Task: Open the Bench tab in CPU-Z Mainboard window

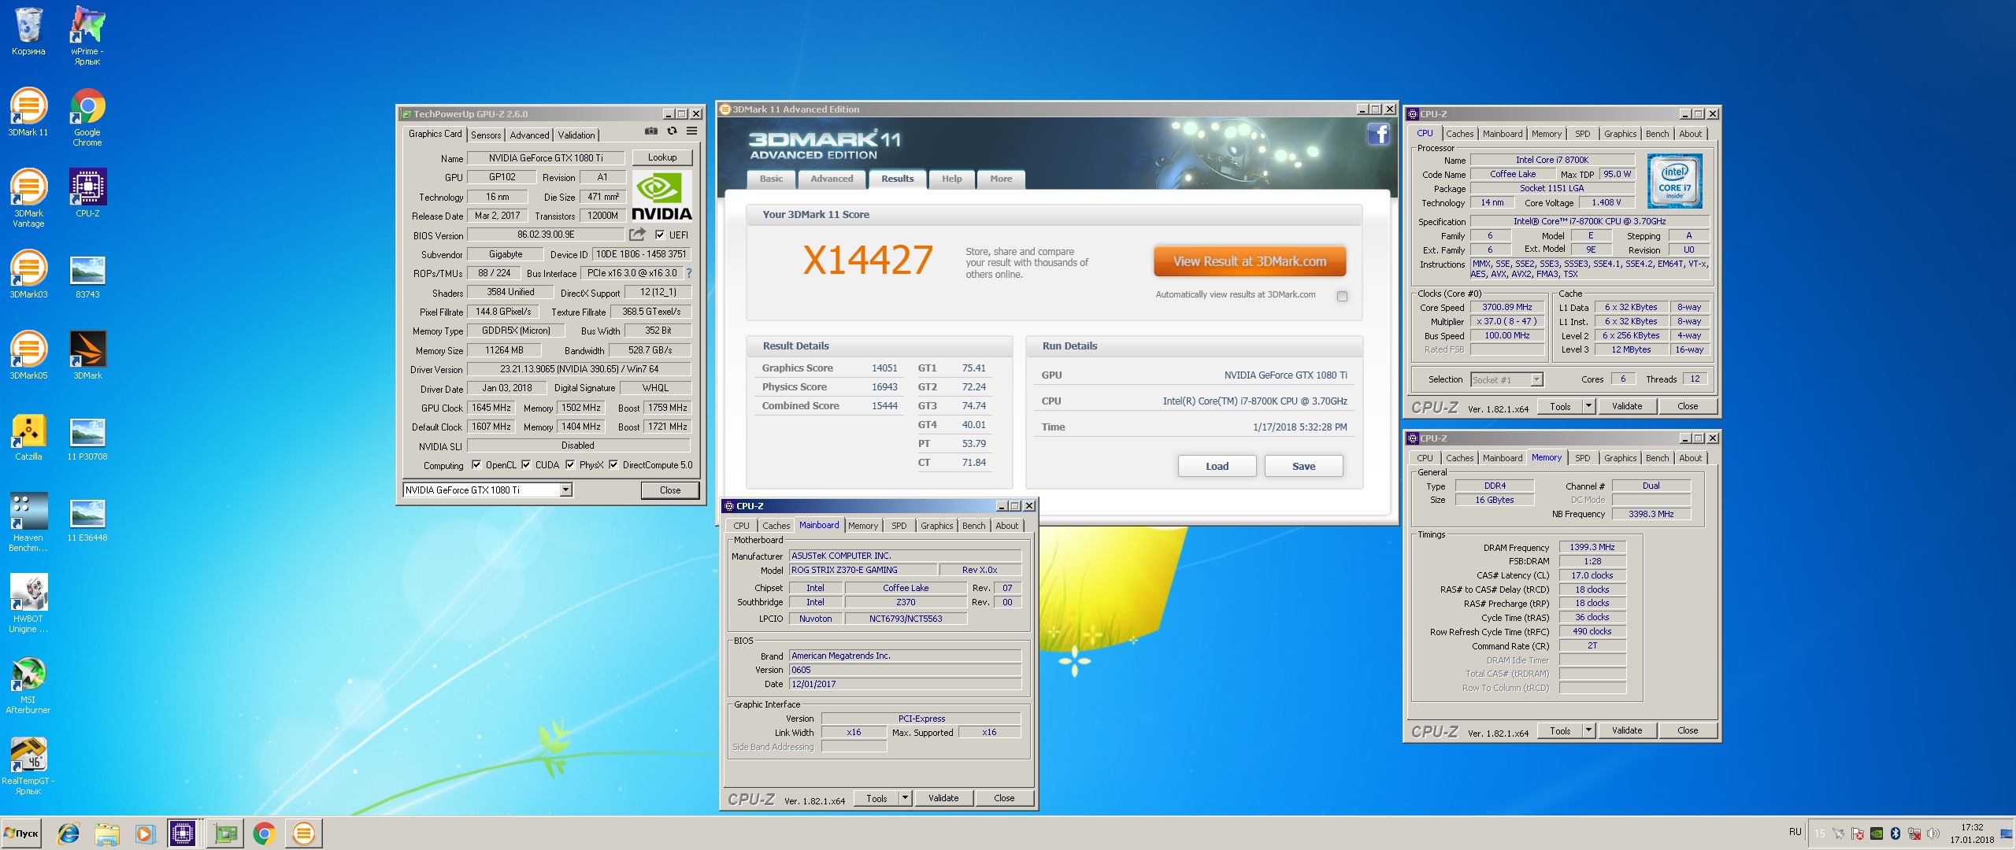Action: [x=973, y=526]
